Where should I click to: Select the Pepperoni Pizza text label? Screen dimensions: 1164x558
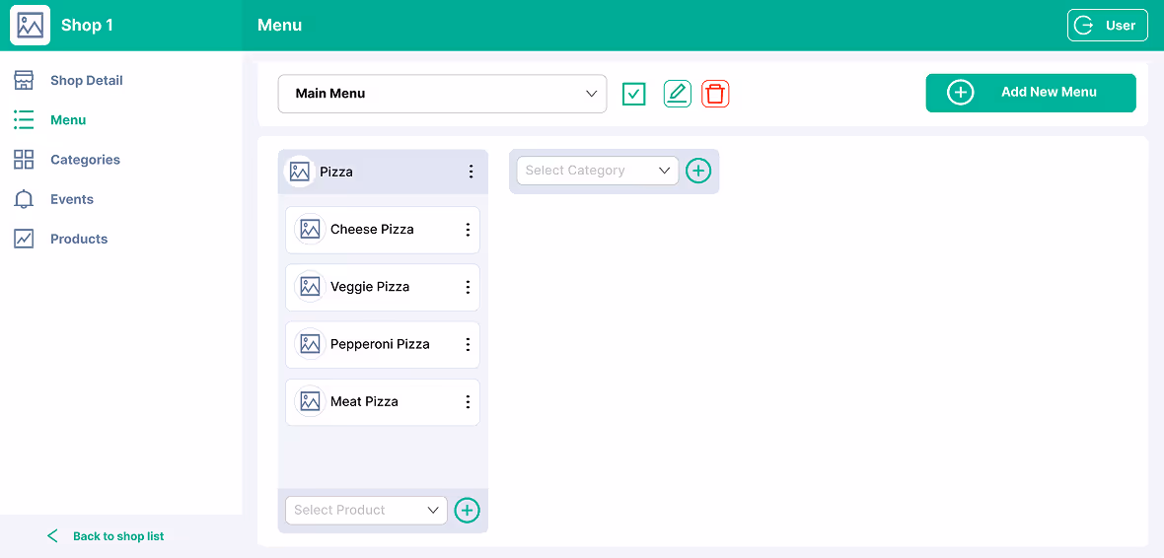(380, 344)
